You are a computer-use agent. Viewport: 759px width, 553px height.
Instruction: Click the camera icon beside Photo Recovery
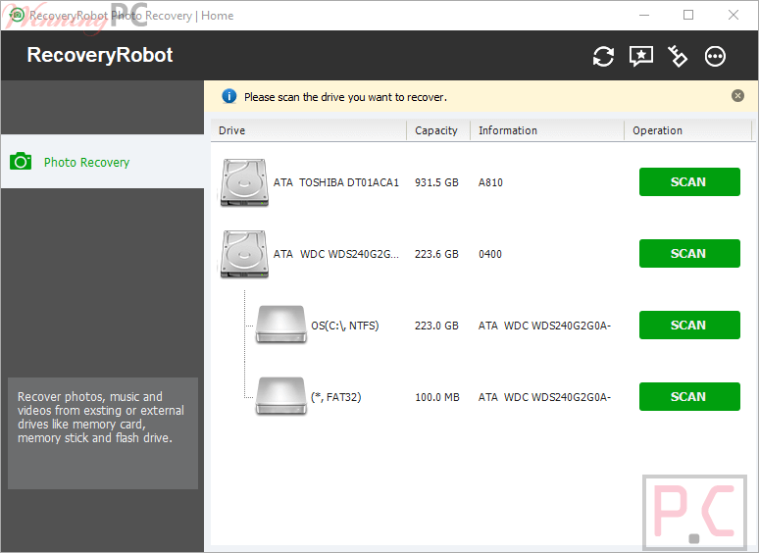[x=21, y=161]
